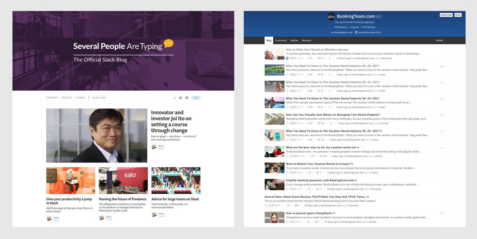This screenshot has width=477, height=239.
Task: Open the 939 followers list
Action: click(x=341, y=27)
